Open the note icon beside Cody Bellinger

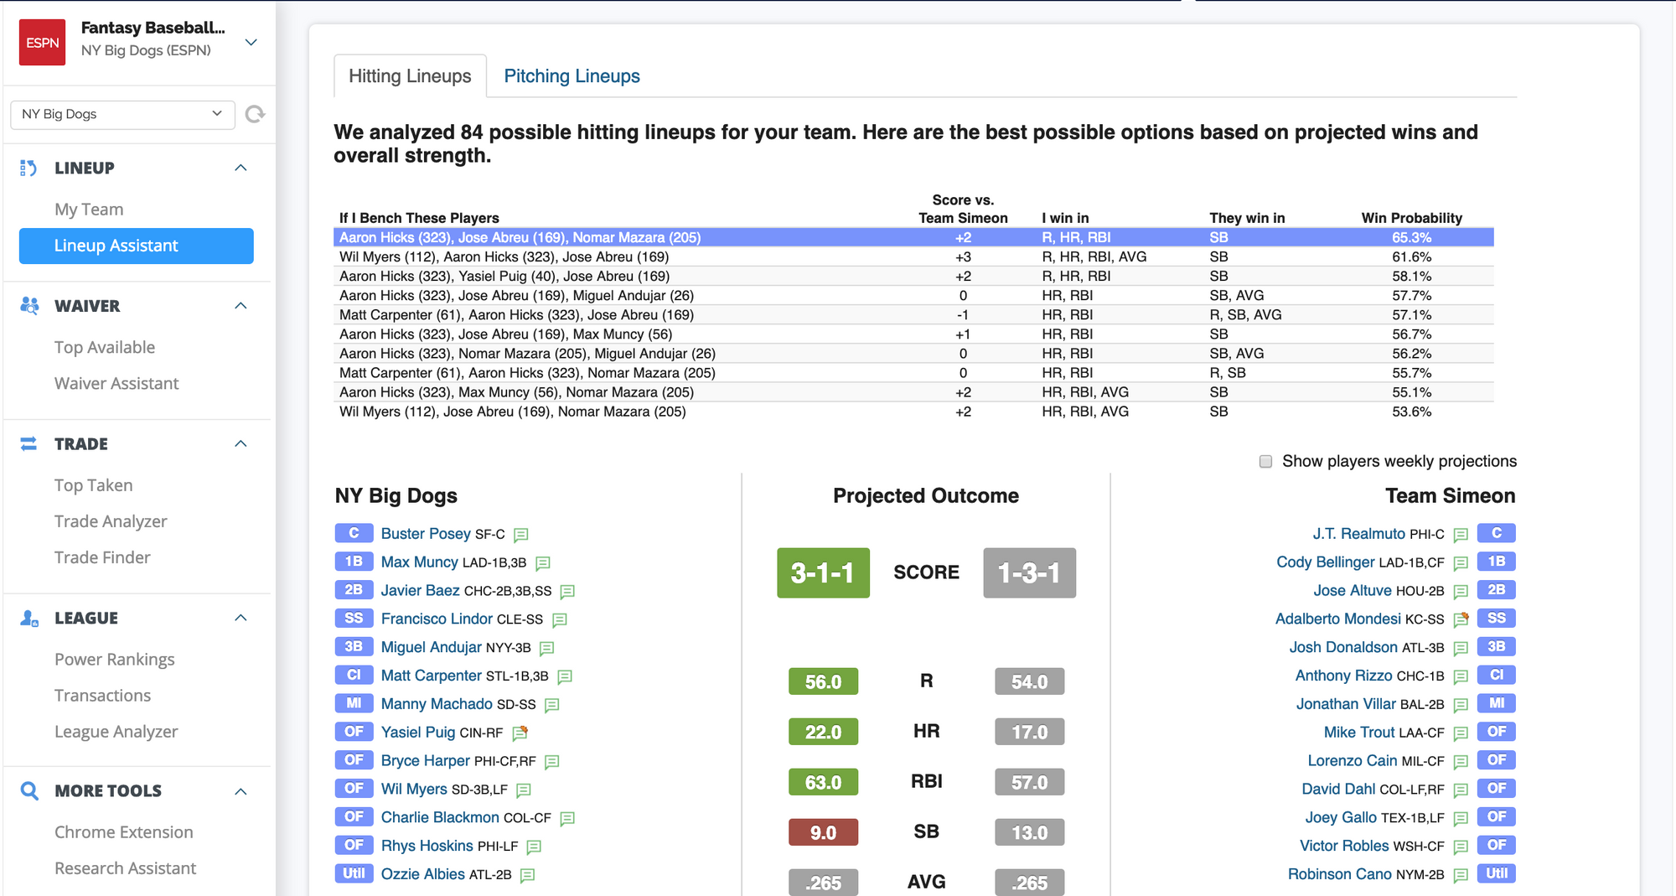[1461, 563]
